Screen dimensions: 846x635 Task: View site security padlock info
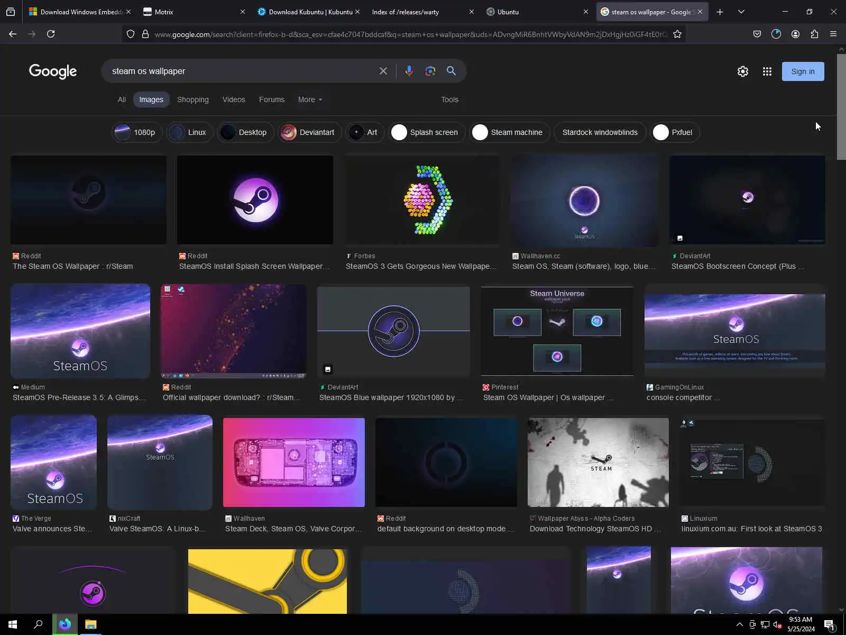pos(145,34)
